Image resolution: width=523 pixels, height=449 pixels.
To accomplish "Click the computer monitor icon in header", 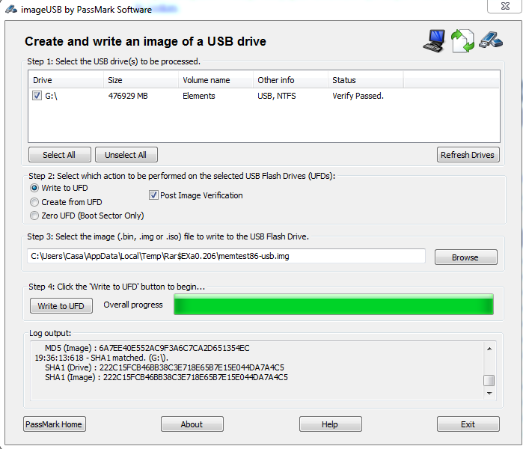I will pyautogui.click(x=434, y=41).
